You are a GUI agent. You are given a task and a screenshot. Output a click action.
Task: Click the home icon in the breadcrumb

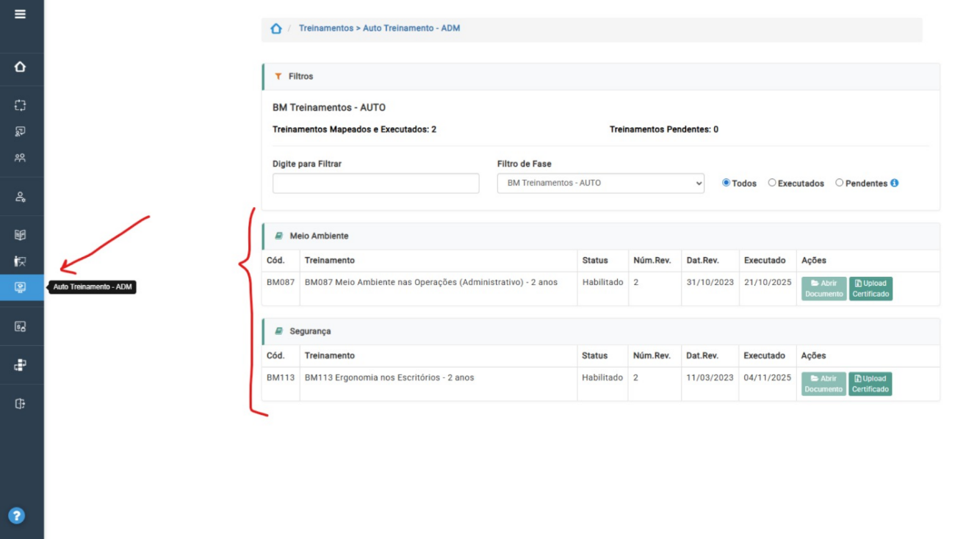(x=276, y=29)
